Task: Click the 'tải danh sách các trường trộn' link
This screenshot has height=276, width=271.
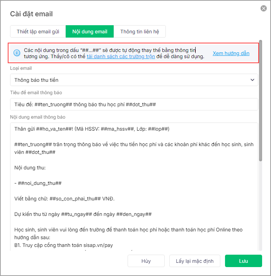Action: pyautogui.click(x=121, y=57)
